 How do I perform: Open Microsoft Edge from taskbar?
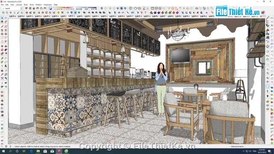click(31, 151)
